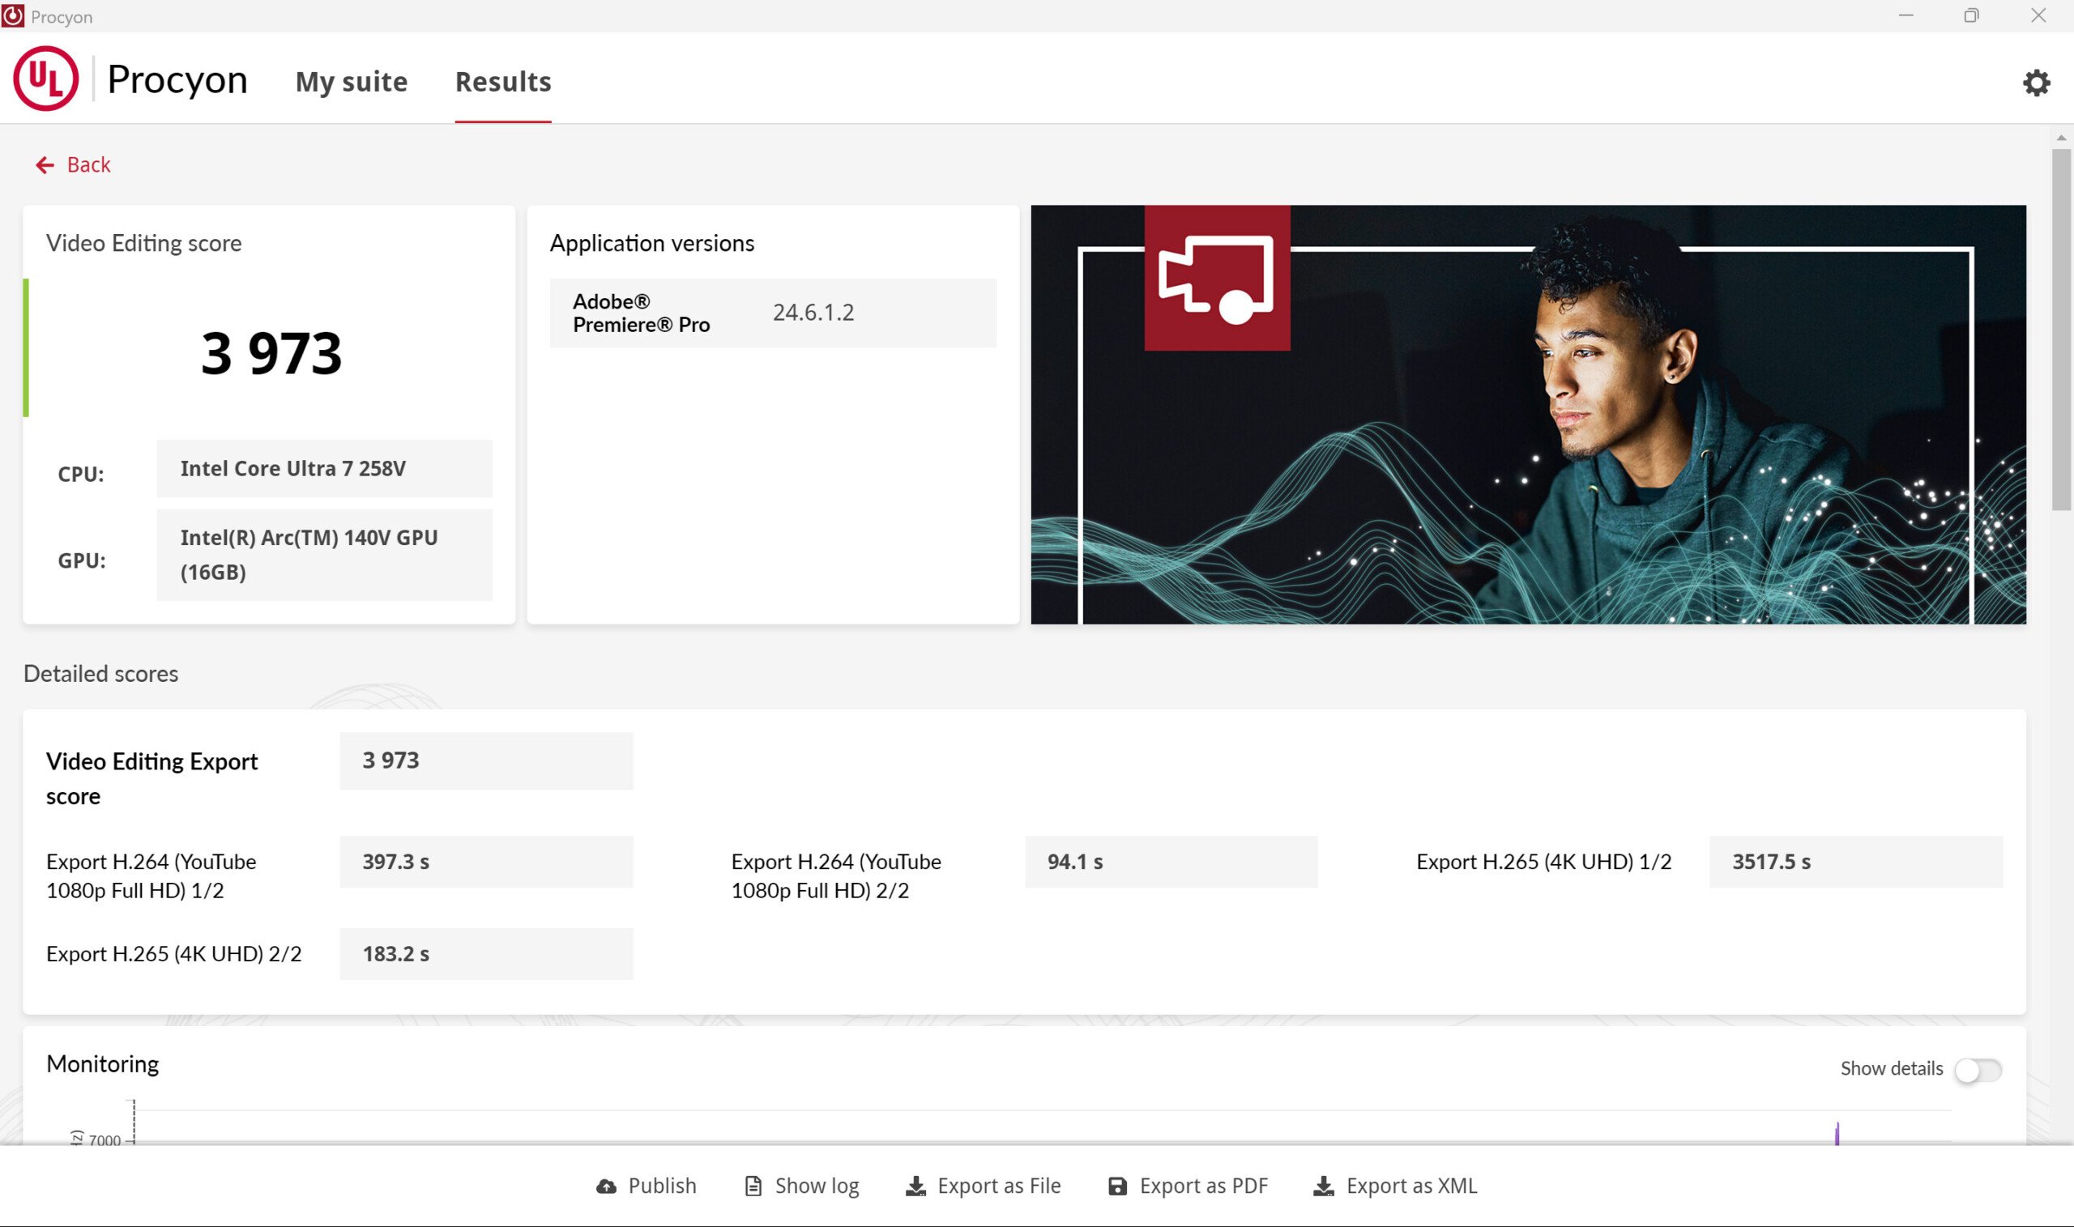Click the Export as File download icon
2074x1227 pixels.
tap(915, 1187)
